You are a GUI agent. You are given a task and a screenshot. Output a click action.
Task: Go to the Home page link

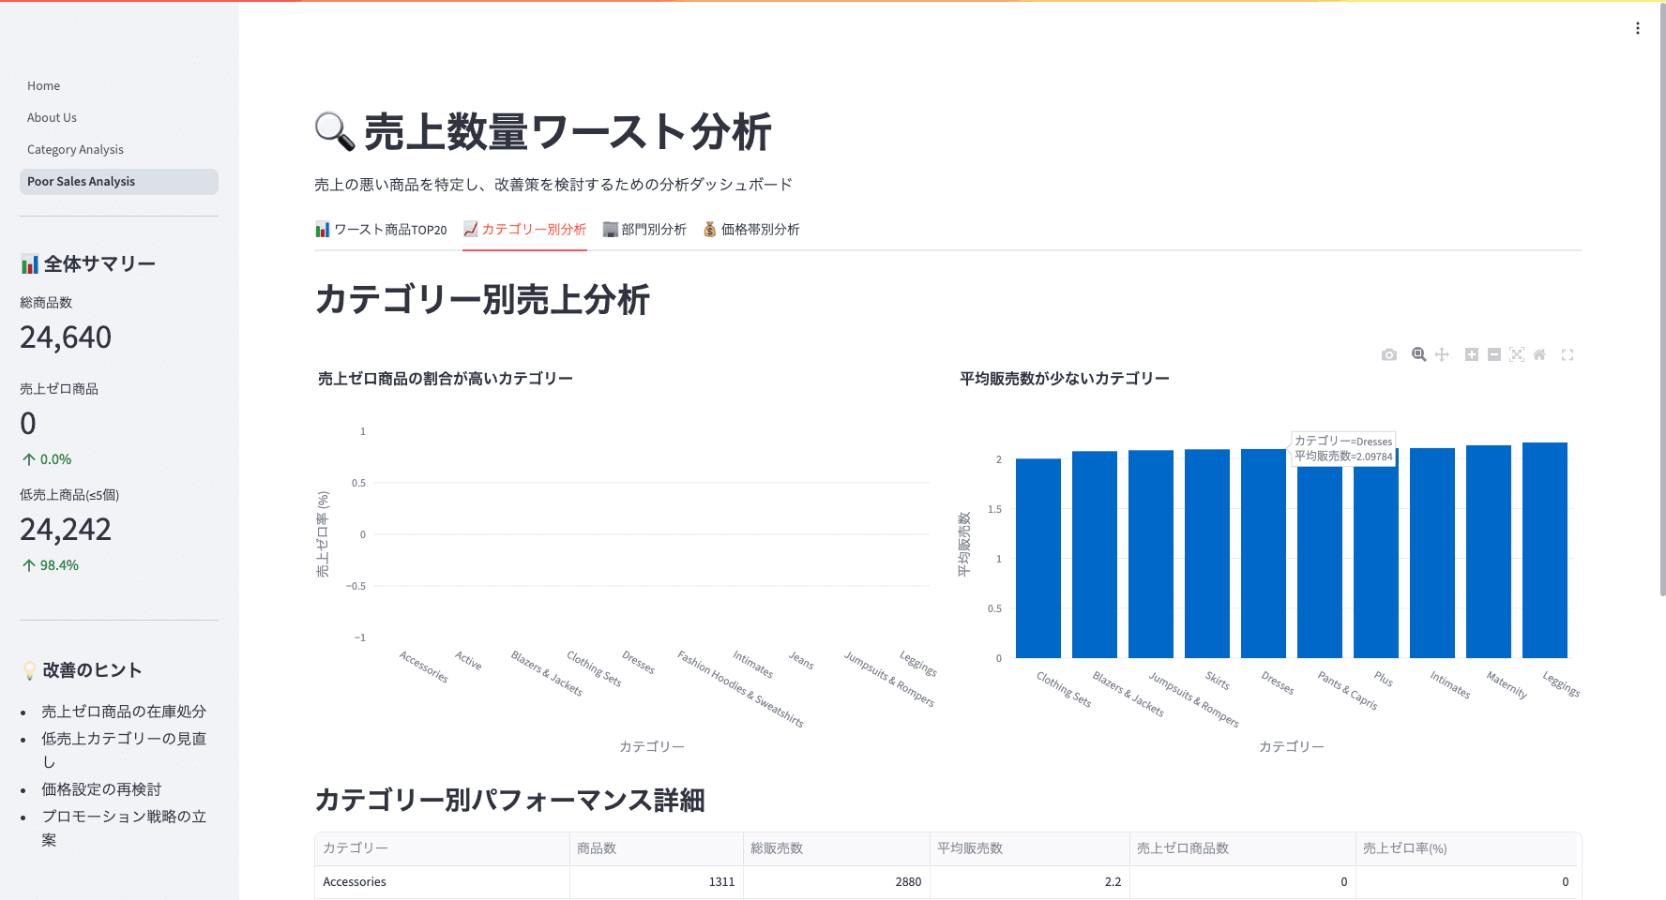coord(44,86)
